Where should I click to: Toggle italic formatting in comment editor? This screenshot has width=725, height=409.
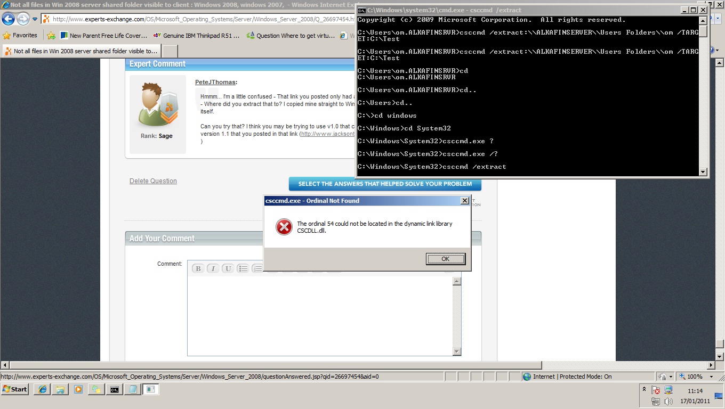tap(213, 268)
